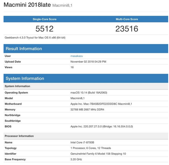Select the Macmini8,1 model value in table
Viewport: 169px width, 165px height.
pyautogui.click(x=78, y=98)
